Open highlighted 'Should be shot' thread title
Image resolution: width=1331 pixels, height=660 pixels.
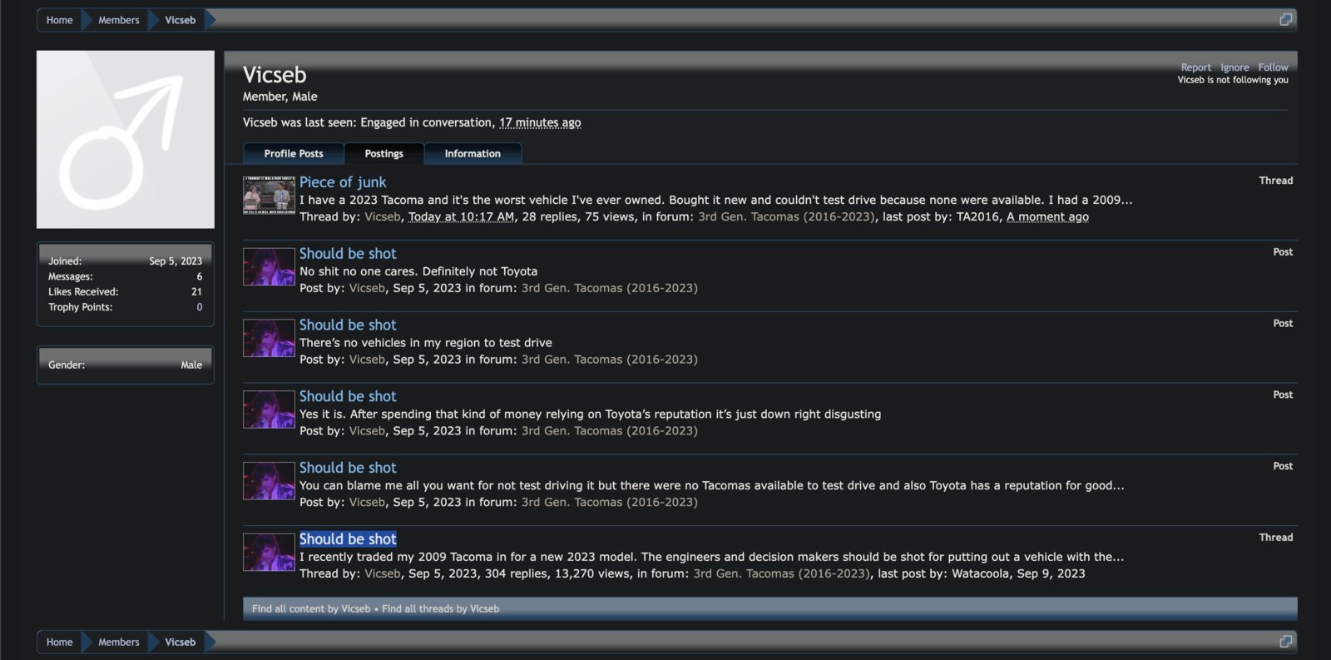[x=348, y=539]
